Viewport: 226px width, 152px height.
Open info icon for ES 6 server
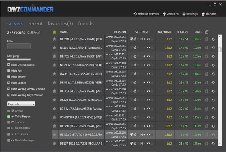[x=207, y=109]
